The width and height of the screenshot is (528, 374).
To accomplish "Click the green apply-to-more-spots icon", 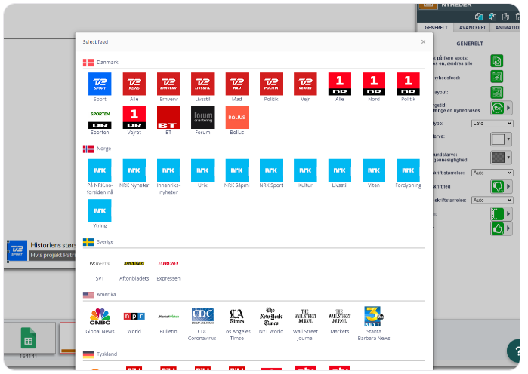I will tap(497, 61).
